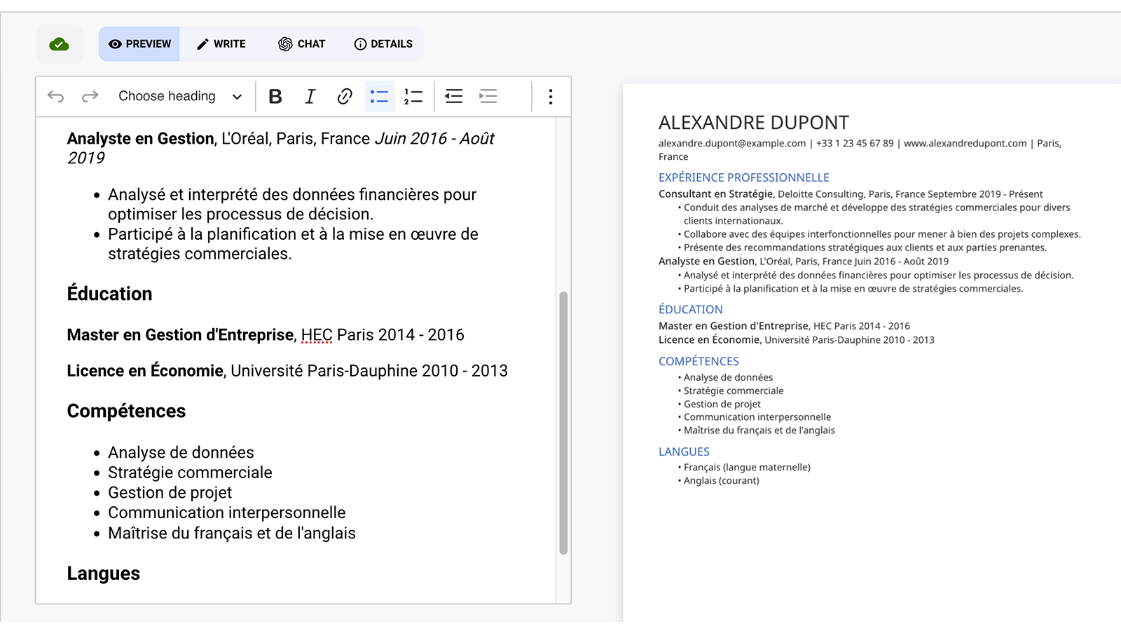This screenshot has height=631, width=1121.
Task: Open the Write tab
Action: pyautogui.click(x=221, y=43)
